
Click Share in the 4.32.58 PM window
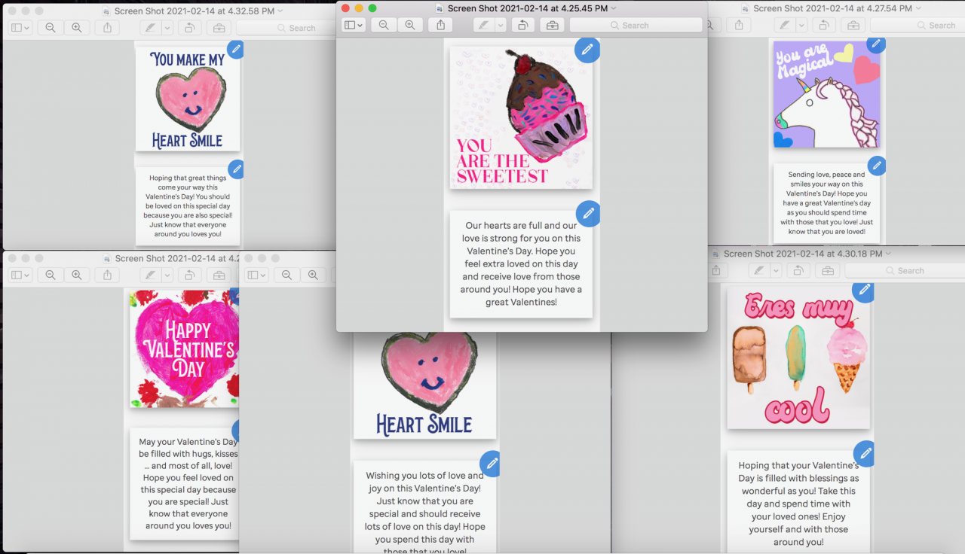pos(108,27)
